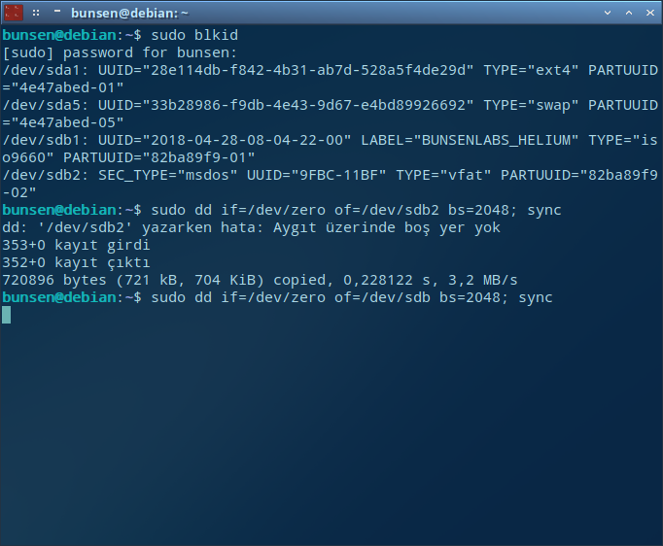
Task: Toggle the all-desktops dots icon in titlebar
Action: (x=36, y=13)
